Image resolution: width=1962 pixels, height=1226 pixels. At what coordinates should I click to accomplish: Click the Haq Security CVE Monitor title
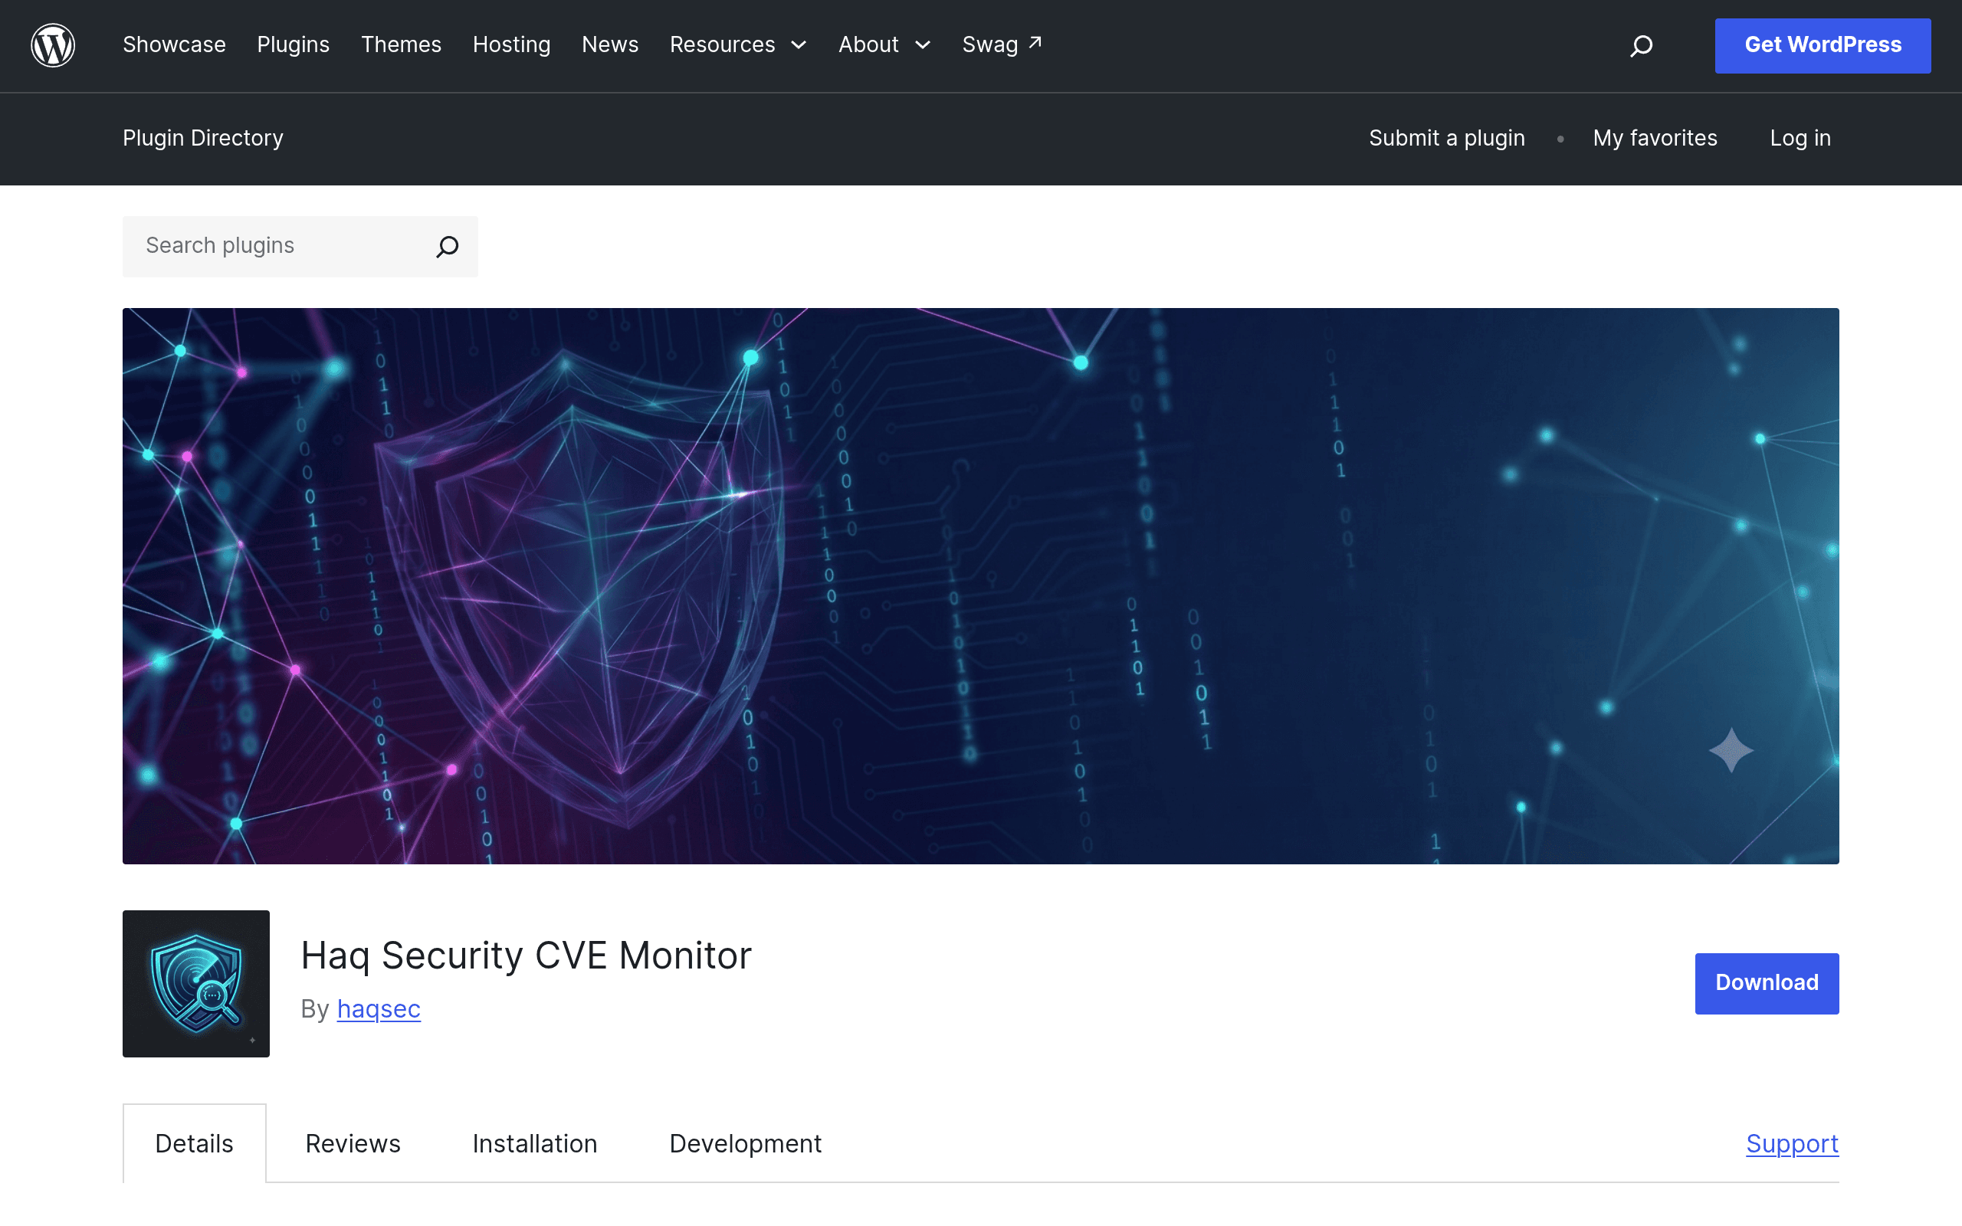point(527,956)
